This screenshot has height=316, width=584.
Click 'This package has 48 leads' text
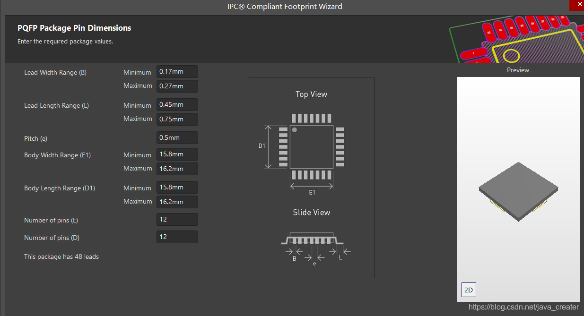[61, 257]
